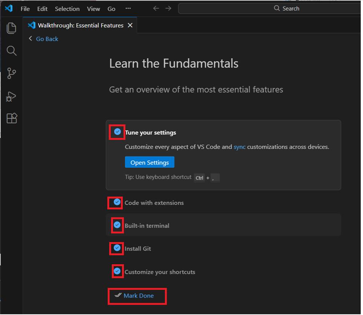Open the File menu
363x315 pixels.
[x=25, y=9]
